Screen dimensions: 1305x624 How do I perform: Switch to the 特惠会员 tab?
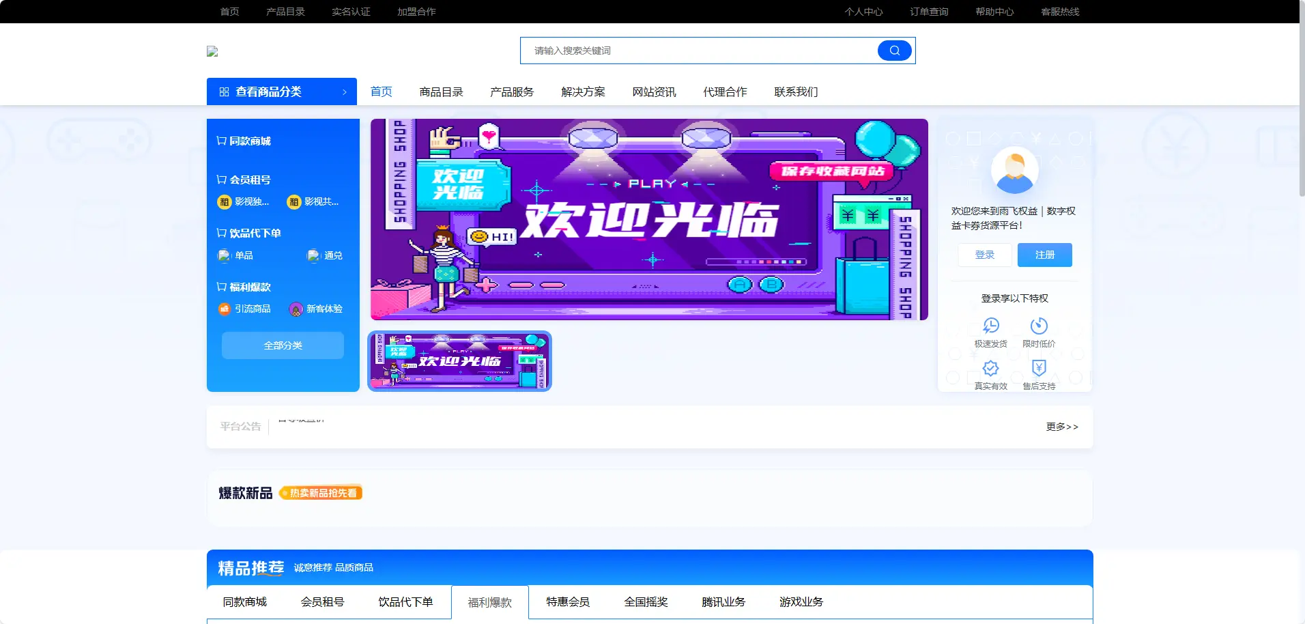click(x=567, y=602)
